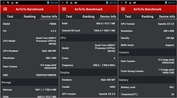Image resolution: width=177 pixels, height=98 pixels.
Task: Tap warning triangle icon in the 00:04 screen
Action: (12, 3)
